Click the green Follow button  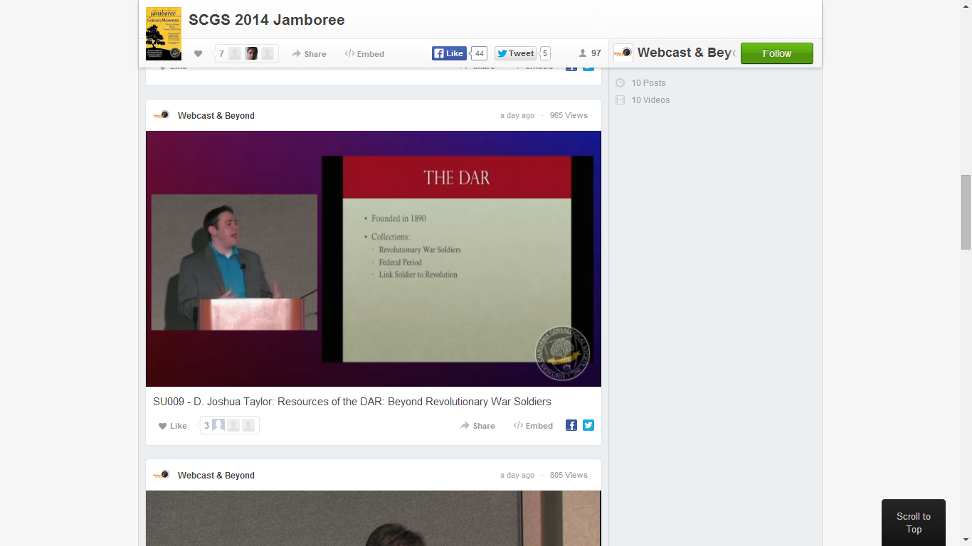coord(777,53)
